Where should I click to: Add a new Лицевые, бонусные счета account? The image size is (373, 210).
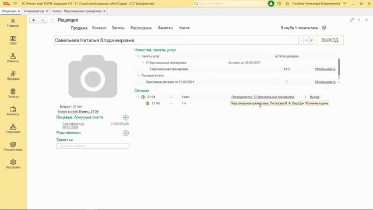[x=126, y=117]
